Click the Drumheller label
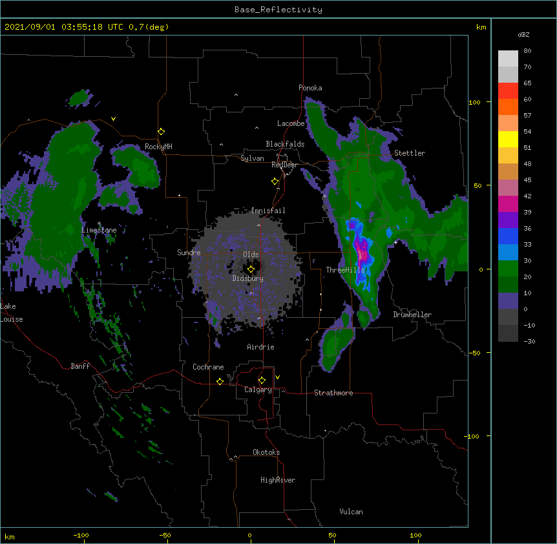The height and width of the screenshot is (544, 557). [x=412, y=315]
